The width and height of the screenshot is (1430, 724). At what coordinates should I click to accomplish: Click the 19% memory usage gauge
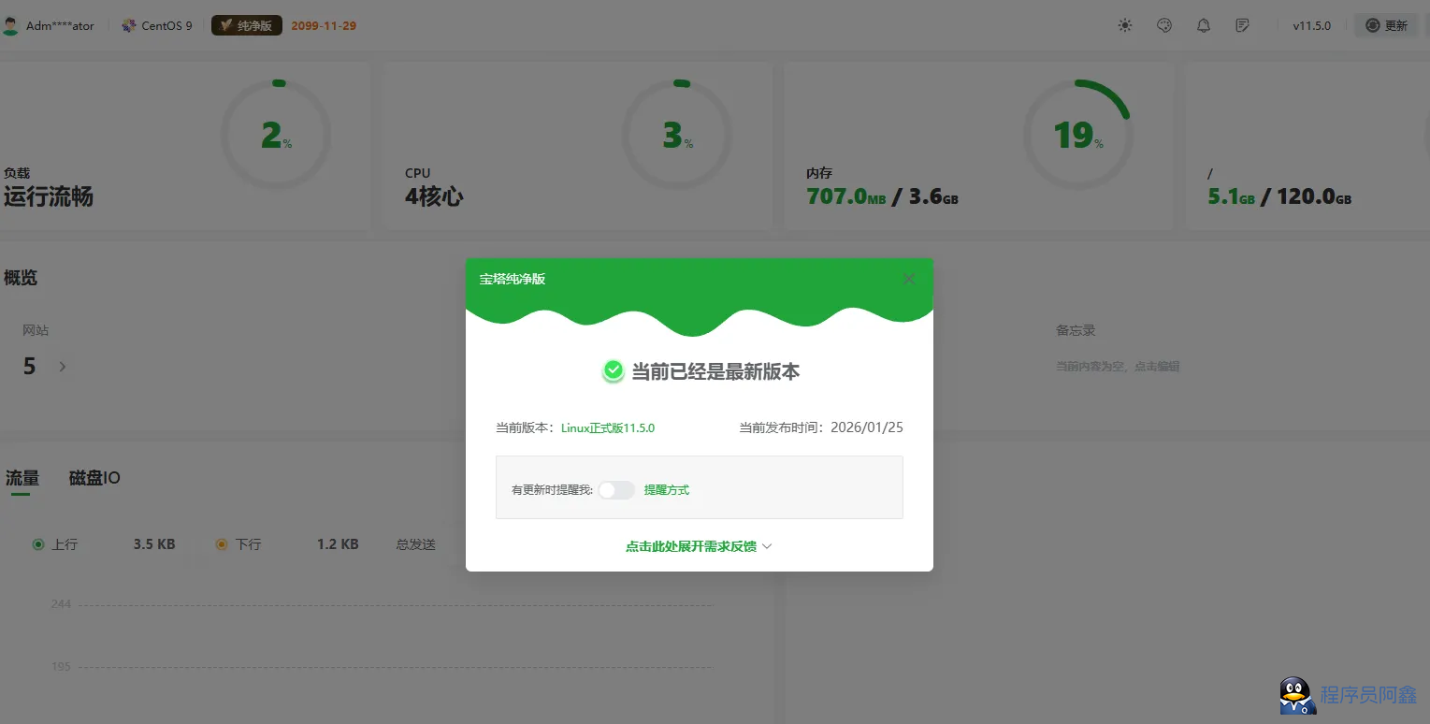[x=1077, y=136]
